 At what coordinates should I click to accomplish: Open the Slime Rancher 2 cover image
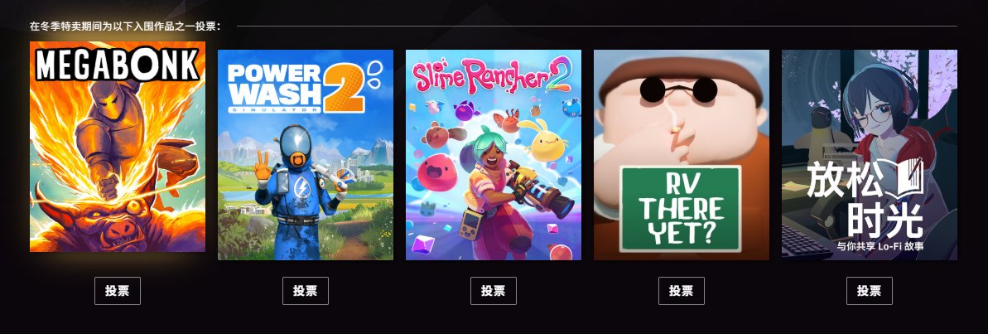(494, 155)
